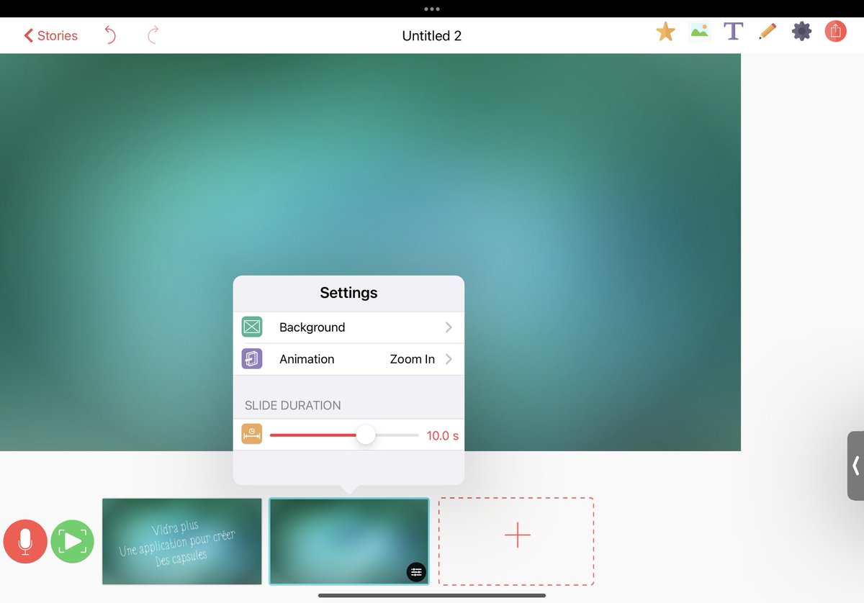The height and width of the screenshot is (603, 864).
Task: Open the Background settings row
Action: (x=348, y=327)
